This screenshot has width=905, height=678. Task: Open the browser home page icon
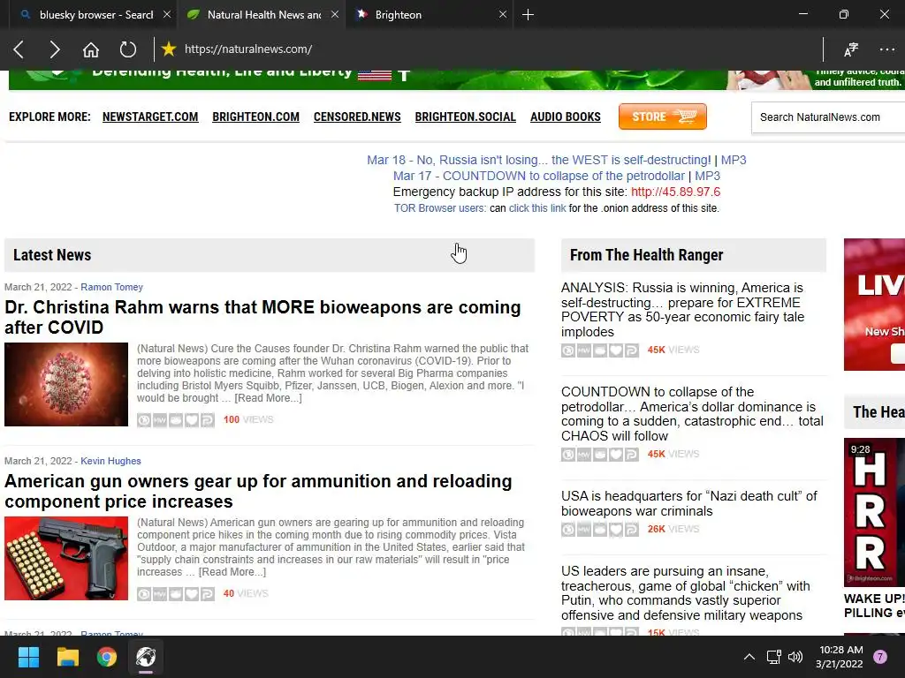91,49
